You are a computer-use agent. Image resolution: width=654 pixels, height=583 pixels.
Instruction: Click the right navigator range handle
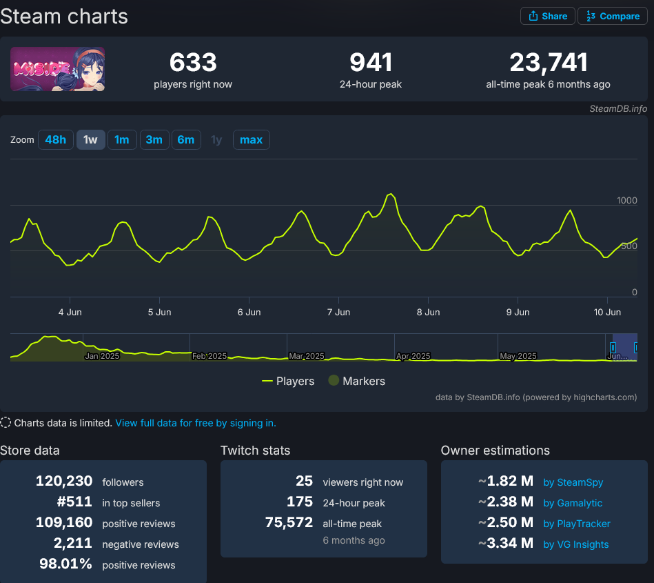point(635,348)
